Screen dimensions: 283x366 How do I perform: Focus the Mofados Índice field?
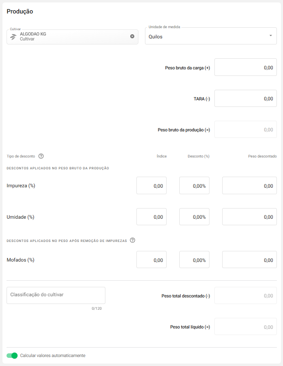(x=152, y=260)
